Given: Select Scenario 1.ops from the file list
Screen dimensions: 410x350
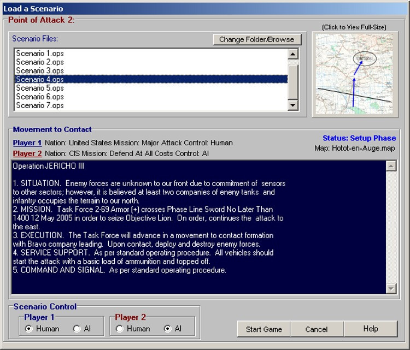Looking at the screenshot, I should coord(40,53).
